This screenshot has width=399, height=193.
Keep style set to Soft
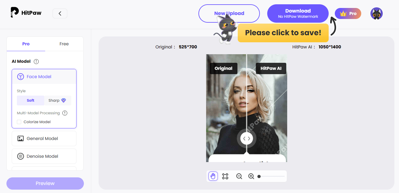(30, 100)
